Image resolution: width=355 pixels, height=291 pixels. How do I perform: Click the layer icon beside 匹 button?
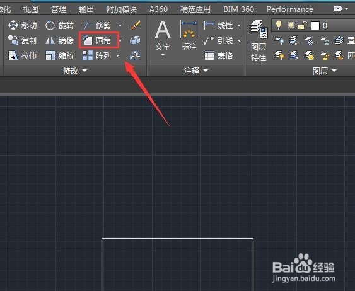coord(339,55)
